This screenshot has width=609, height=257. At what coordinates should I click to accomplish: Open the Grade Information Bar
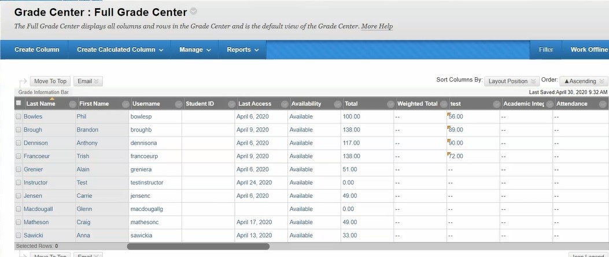coord(43,92)
